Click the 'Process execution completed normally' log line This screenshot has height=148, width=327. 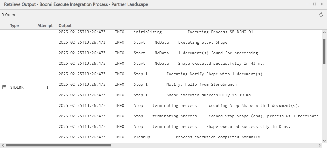[x=160, y=137]
